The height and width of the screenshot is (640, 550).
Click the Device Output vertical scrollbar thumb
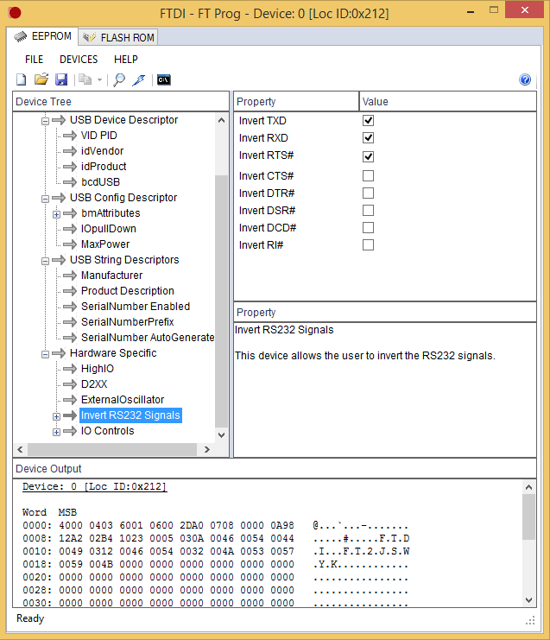(528, 516)
